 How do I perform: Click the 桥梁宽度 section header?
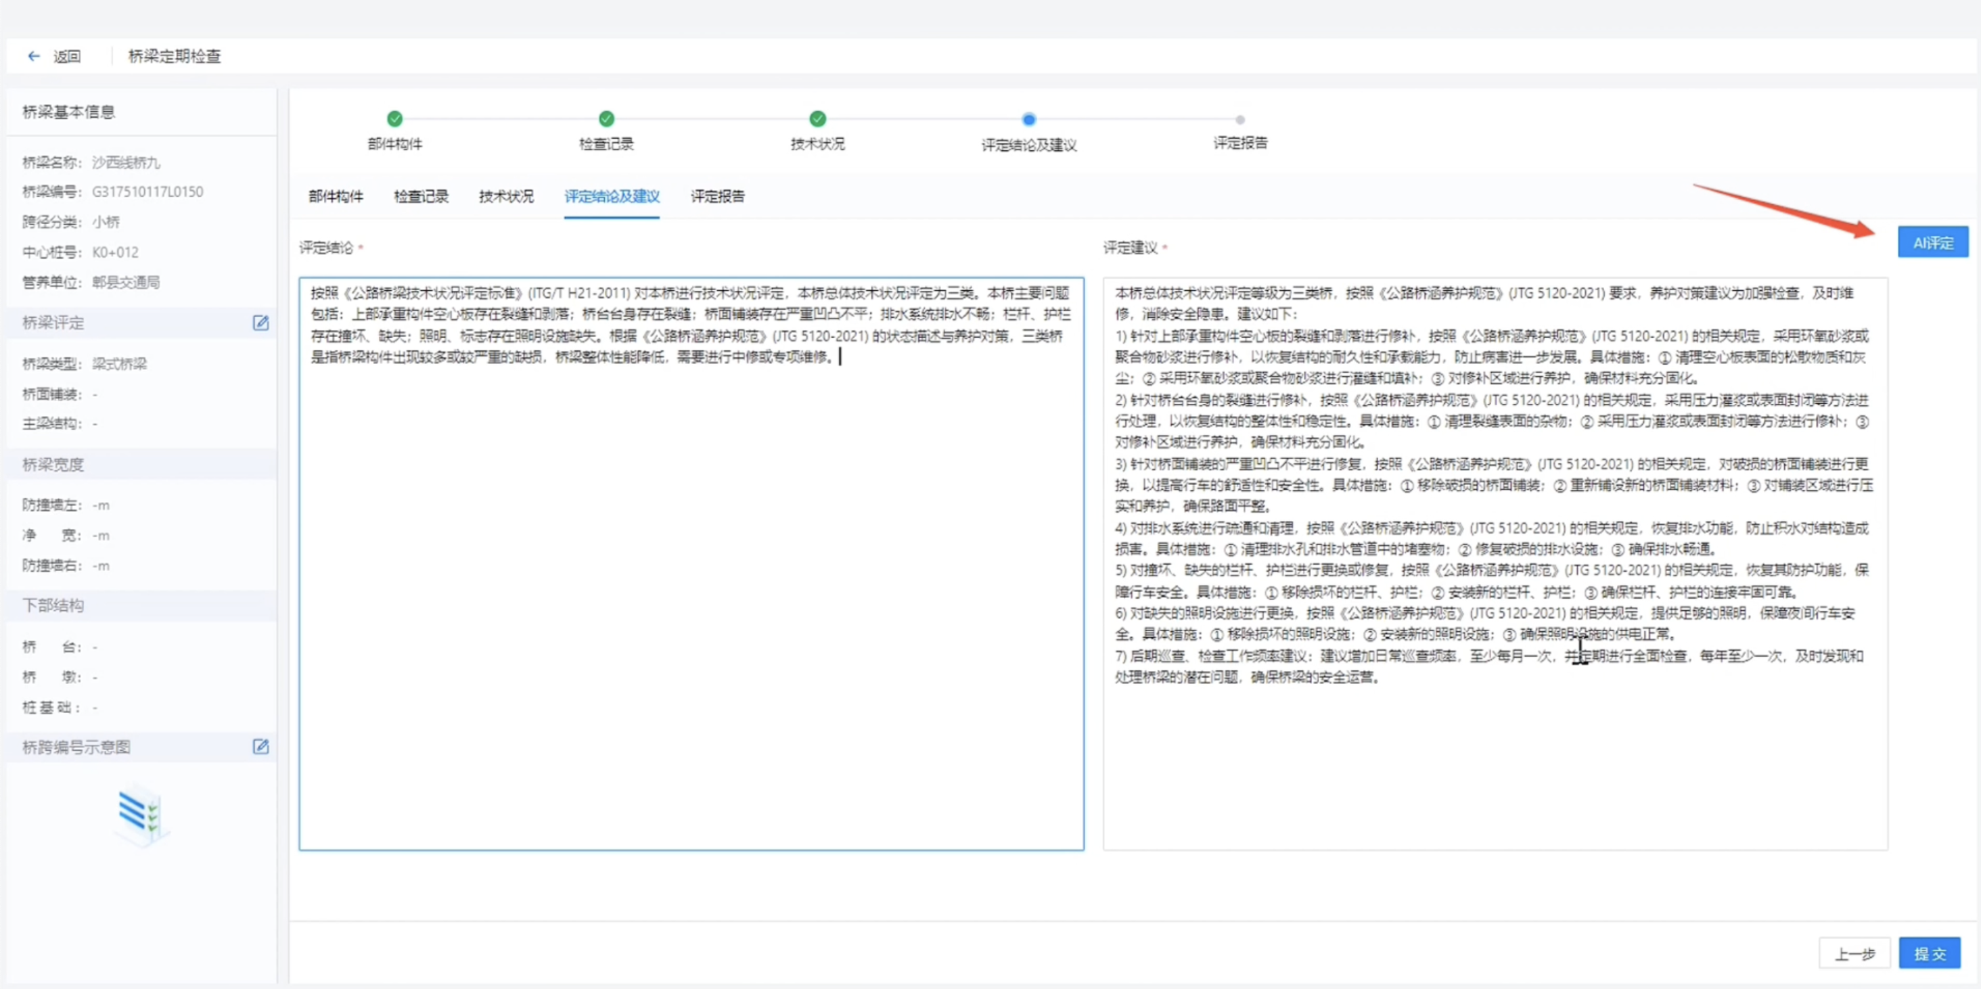coord(54,465)
